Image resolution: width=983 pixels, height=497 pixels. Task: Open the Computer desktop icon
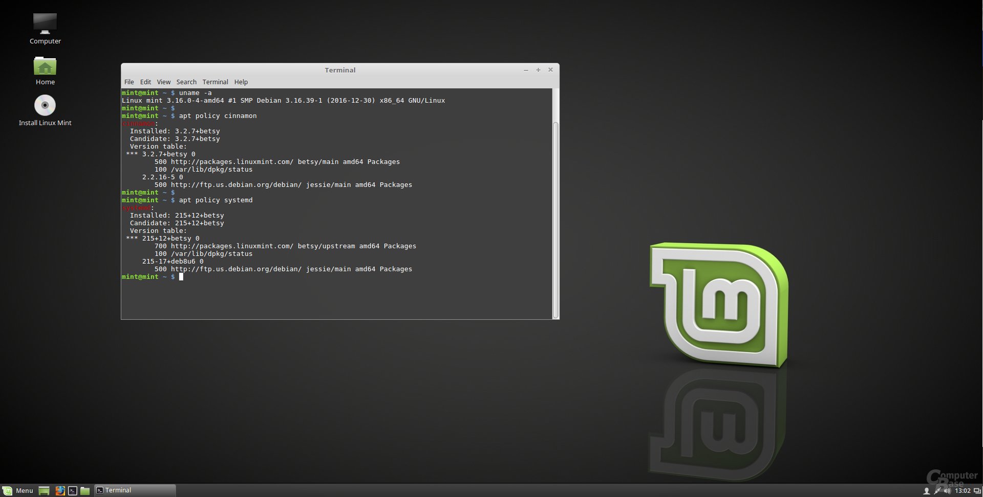[x=45, y=28]
